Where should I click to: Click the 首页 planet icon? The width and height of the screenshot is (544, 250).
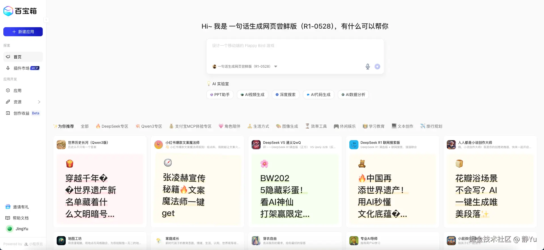(8, 57)
